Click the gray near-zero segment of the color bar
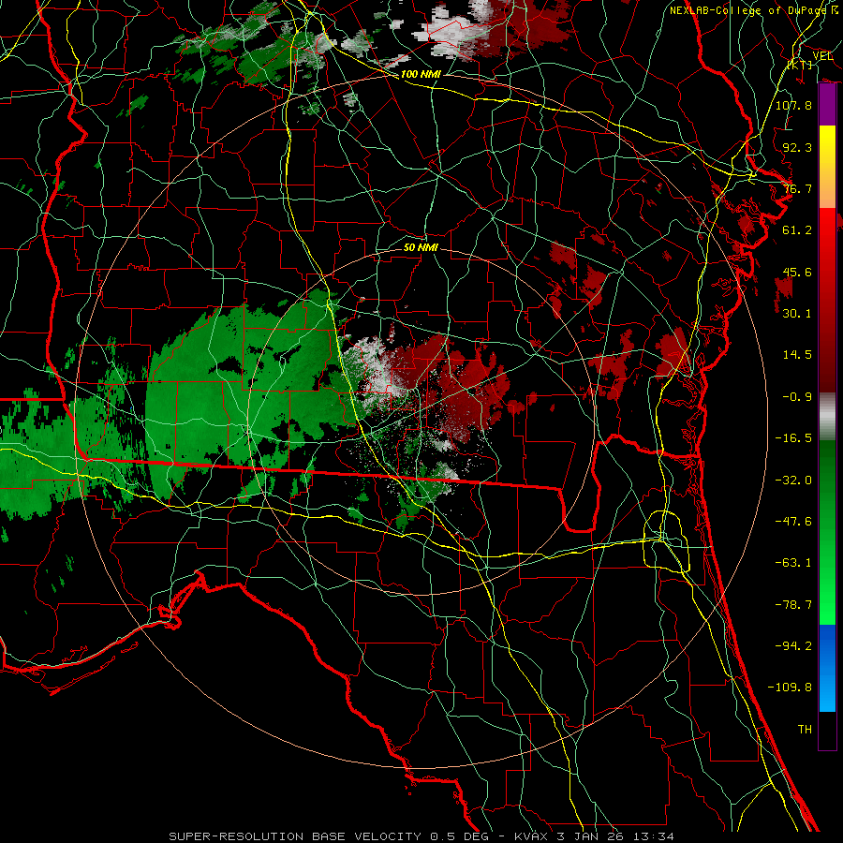Viewport: 843px width, 843px height. click(827, 416)
